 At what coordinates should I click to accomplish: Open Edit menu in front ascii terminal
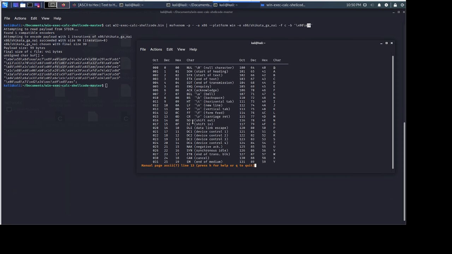tap(170, 49)
